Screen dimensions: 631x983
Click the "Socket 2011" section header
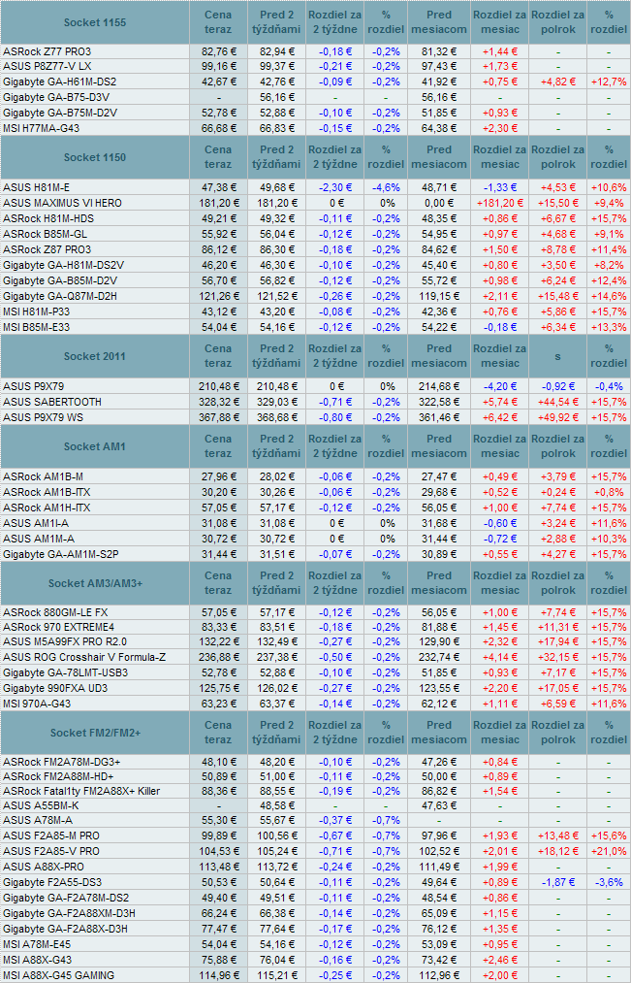pos(95,356)
